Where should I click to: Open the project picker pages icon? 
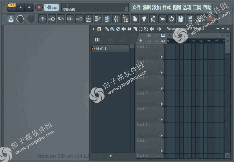135,19
